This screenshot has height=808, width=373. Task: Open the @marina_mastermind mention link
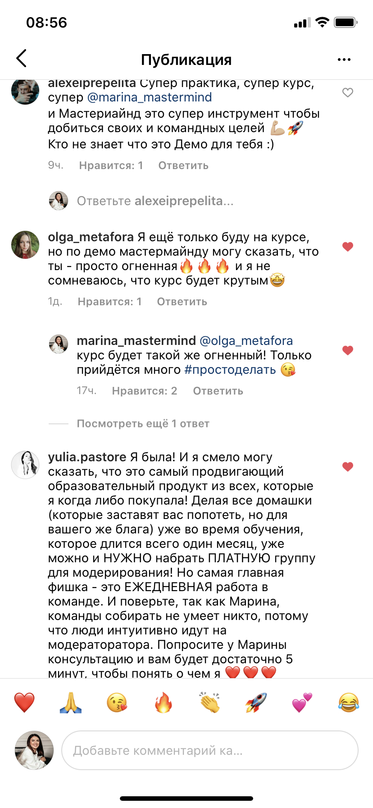click(149, 97)
